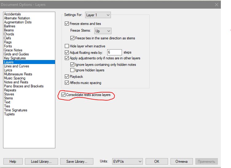231x168 pixels.
Task: Click the Отмена cancel button
Action: (x=181, y=162)
